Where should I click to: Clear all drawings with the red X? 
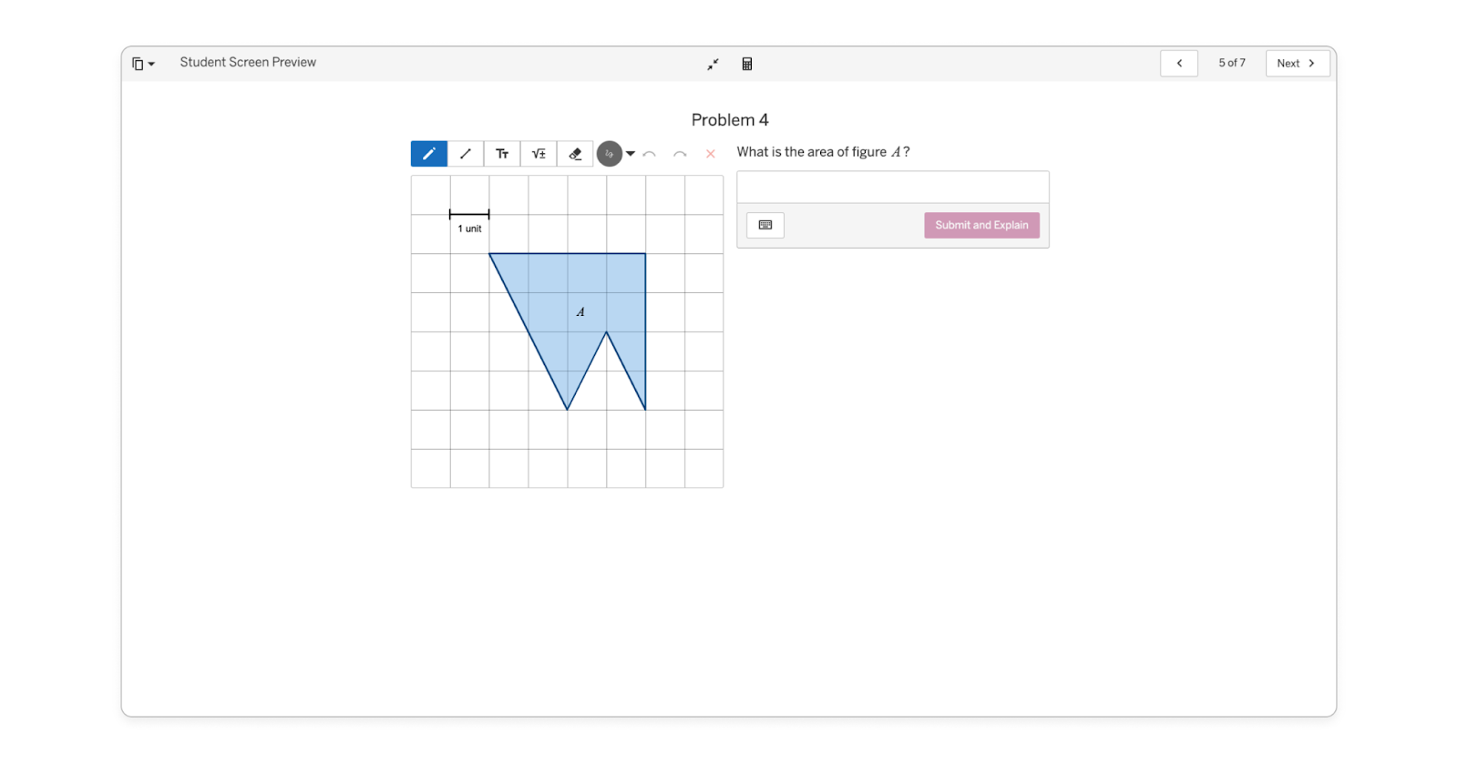click(x=711, y=153)
